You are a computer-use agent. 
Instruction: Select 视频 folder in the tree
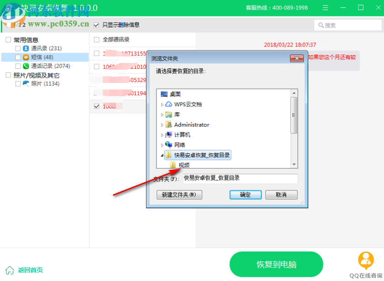point(184,165)
